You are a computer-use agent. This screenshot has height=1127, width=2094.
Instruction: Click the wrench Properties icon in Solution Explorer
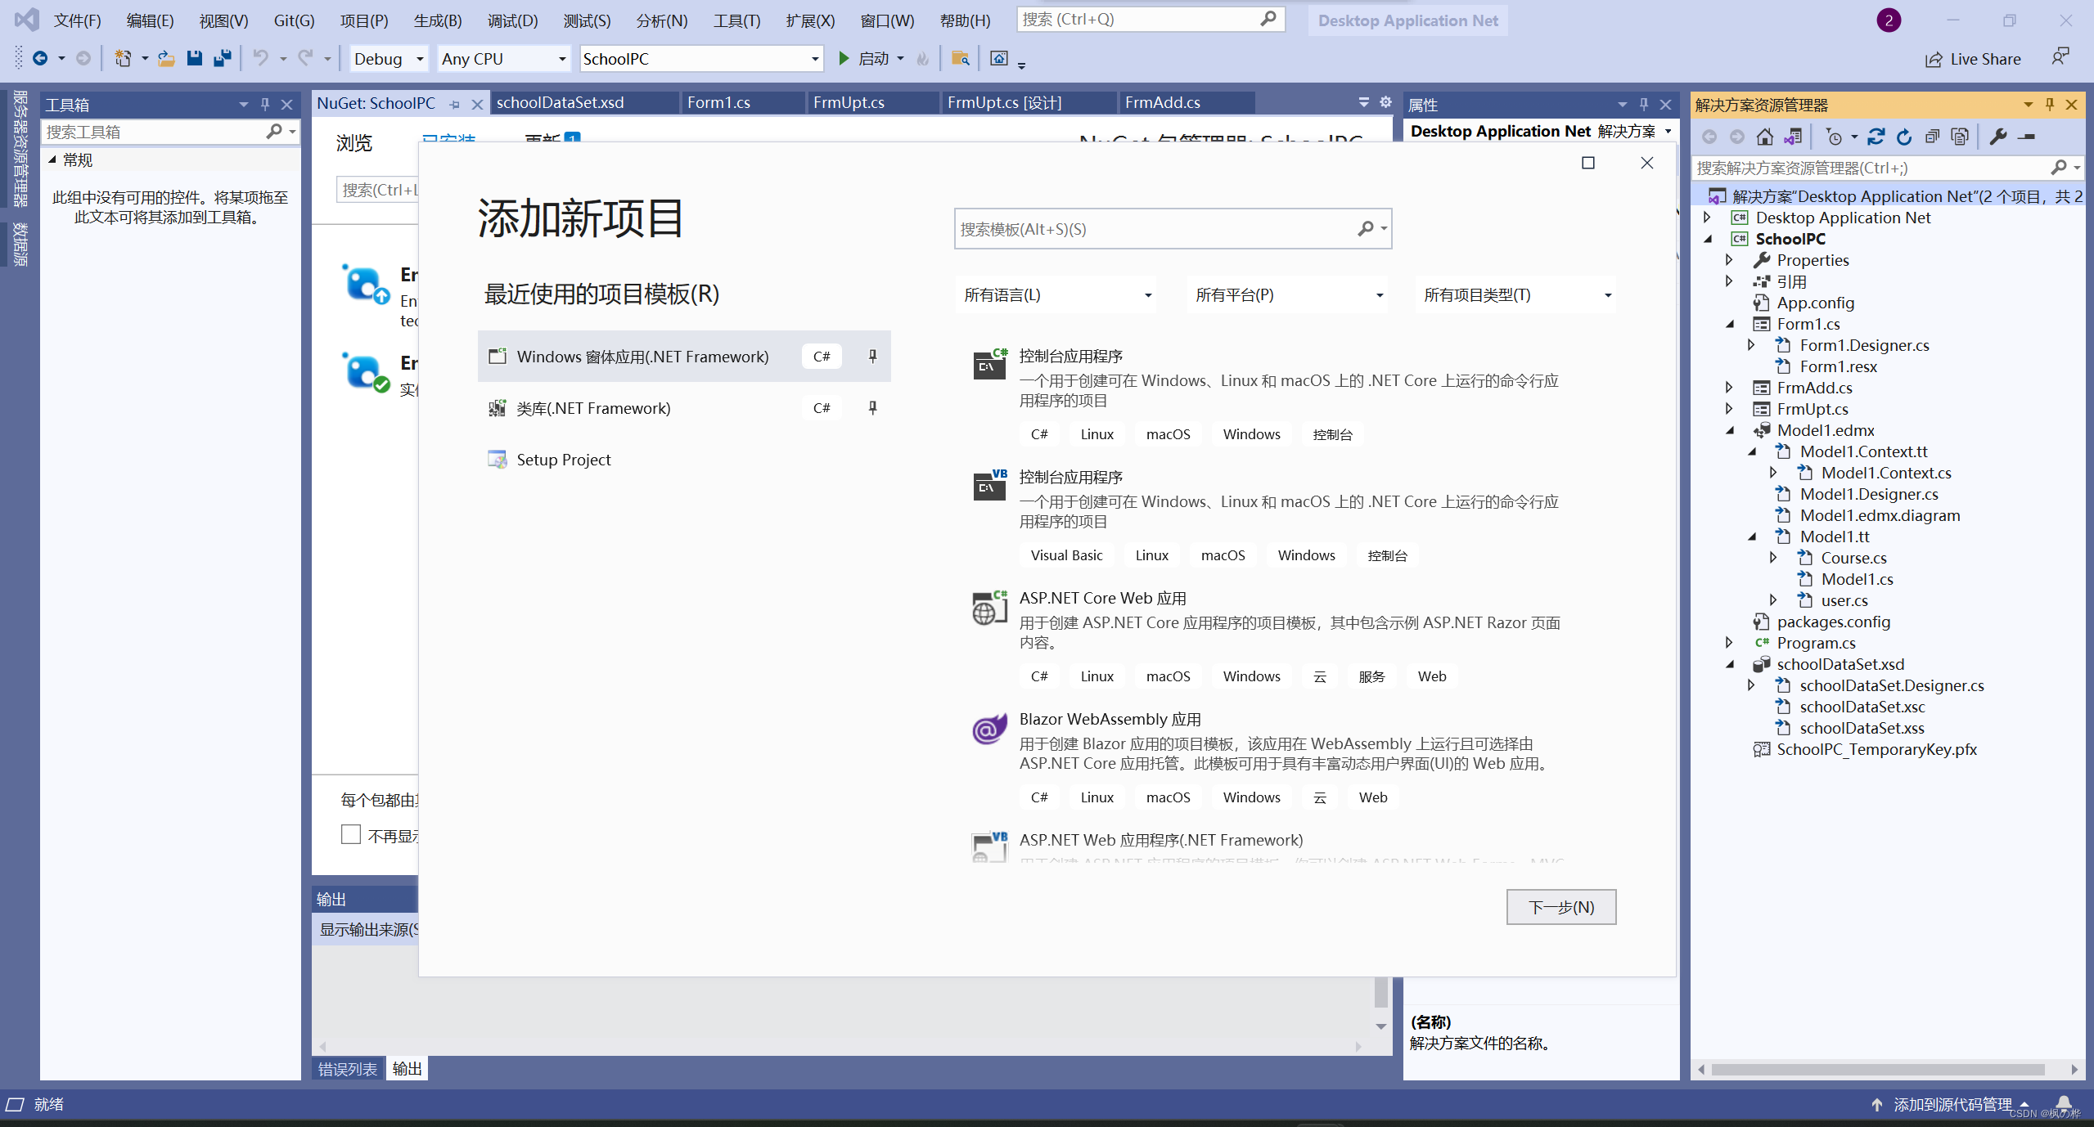1998,137
